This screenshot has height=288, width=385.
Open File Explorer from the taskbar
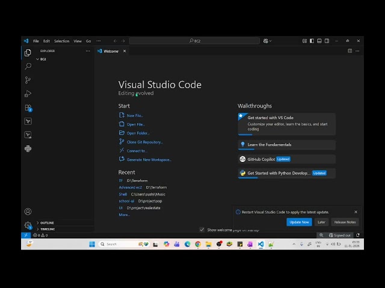coord(209,244)
